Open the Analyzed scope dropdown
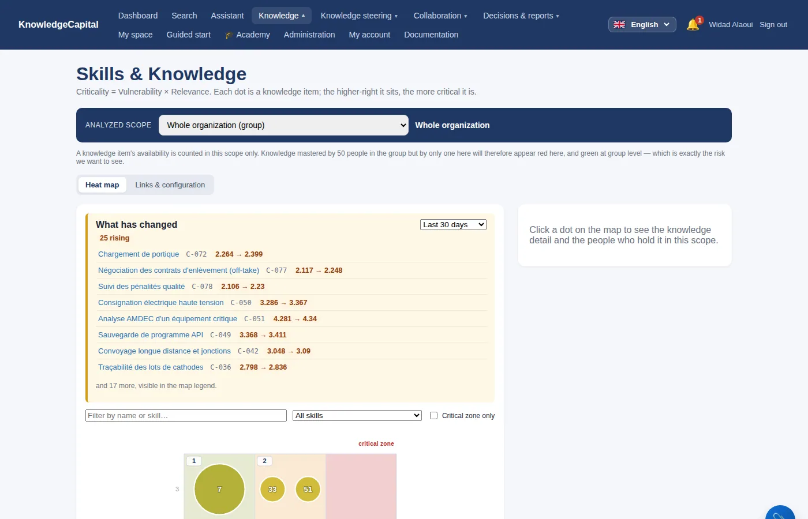 point(283,125)
